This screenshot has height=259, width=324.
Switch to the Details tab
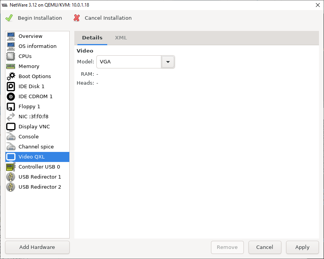[92, 38]
